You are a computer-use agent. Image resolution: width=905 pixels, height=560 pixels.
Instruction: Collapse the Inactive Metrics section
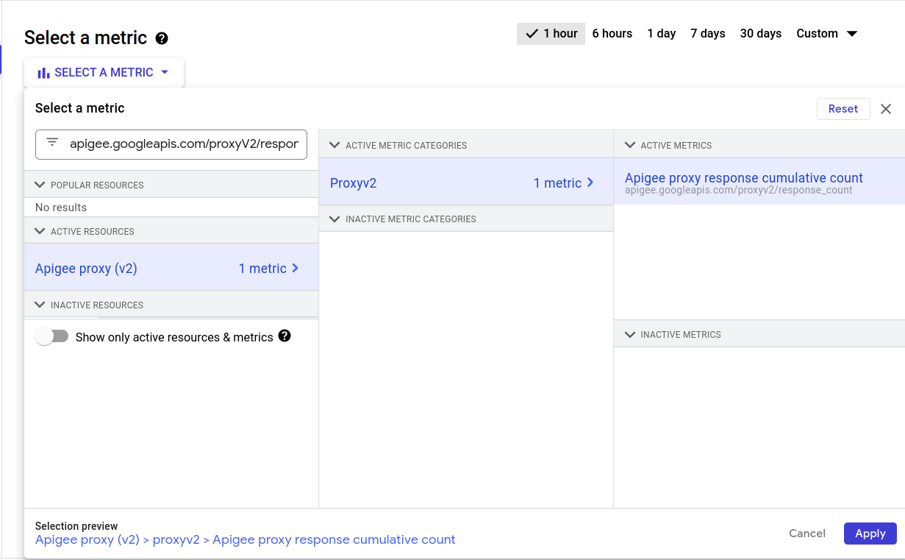[x=630, y=334]
